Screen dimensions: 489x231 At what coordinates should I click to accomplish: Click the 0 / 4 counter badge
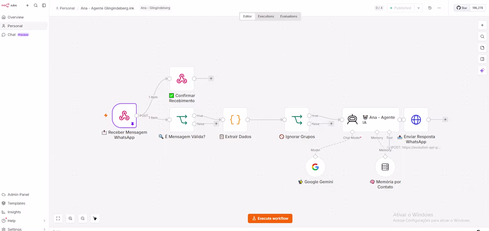(379, 8)
